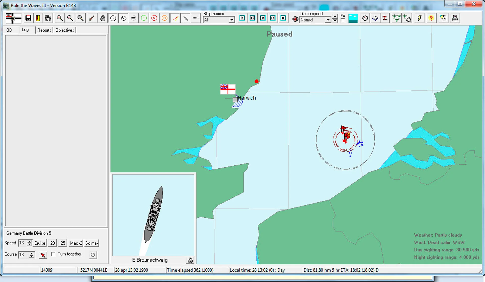Click the German naval ensign flag icon
The image size is (485, 282).
[x=13, y=18]
